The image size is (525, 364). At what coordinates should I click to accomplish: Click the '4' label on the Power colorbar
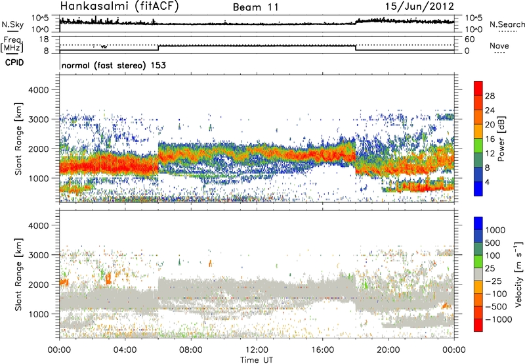point(488,182)
